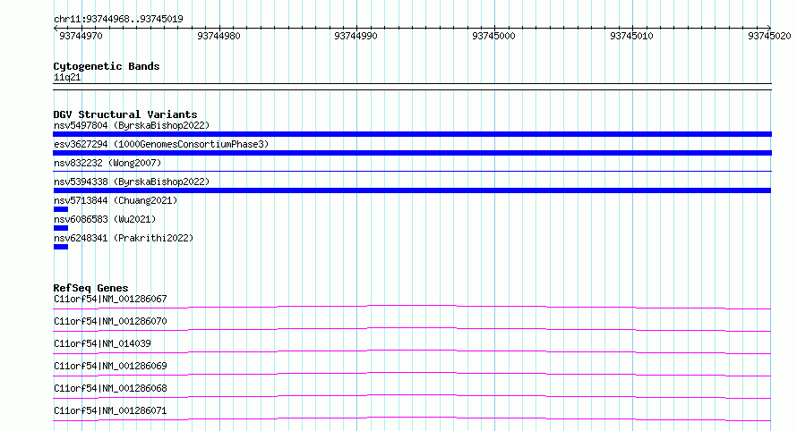Open variant nsv832232 (Wong2007)
Viewport: 797px width, 431px height.
click(107, 163)
